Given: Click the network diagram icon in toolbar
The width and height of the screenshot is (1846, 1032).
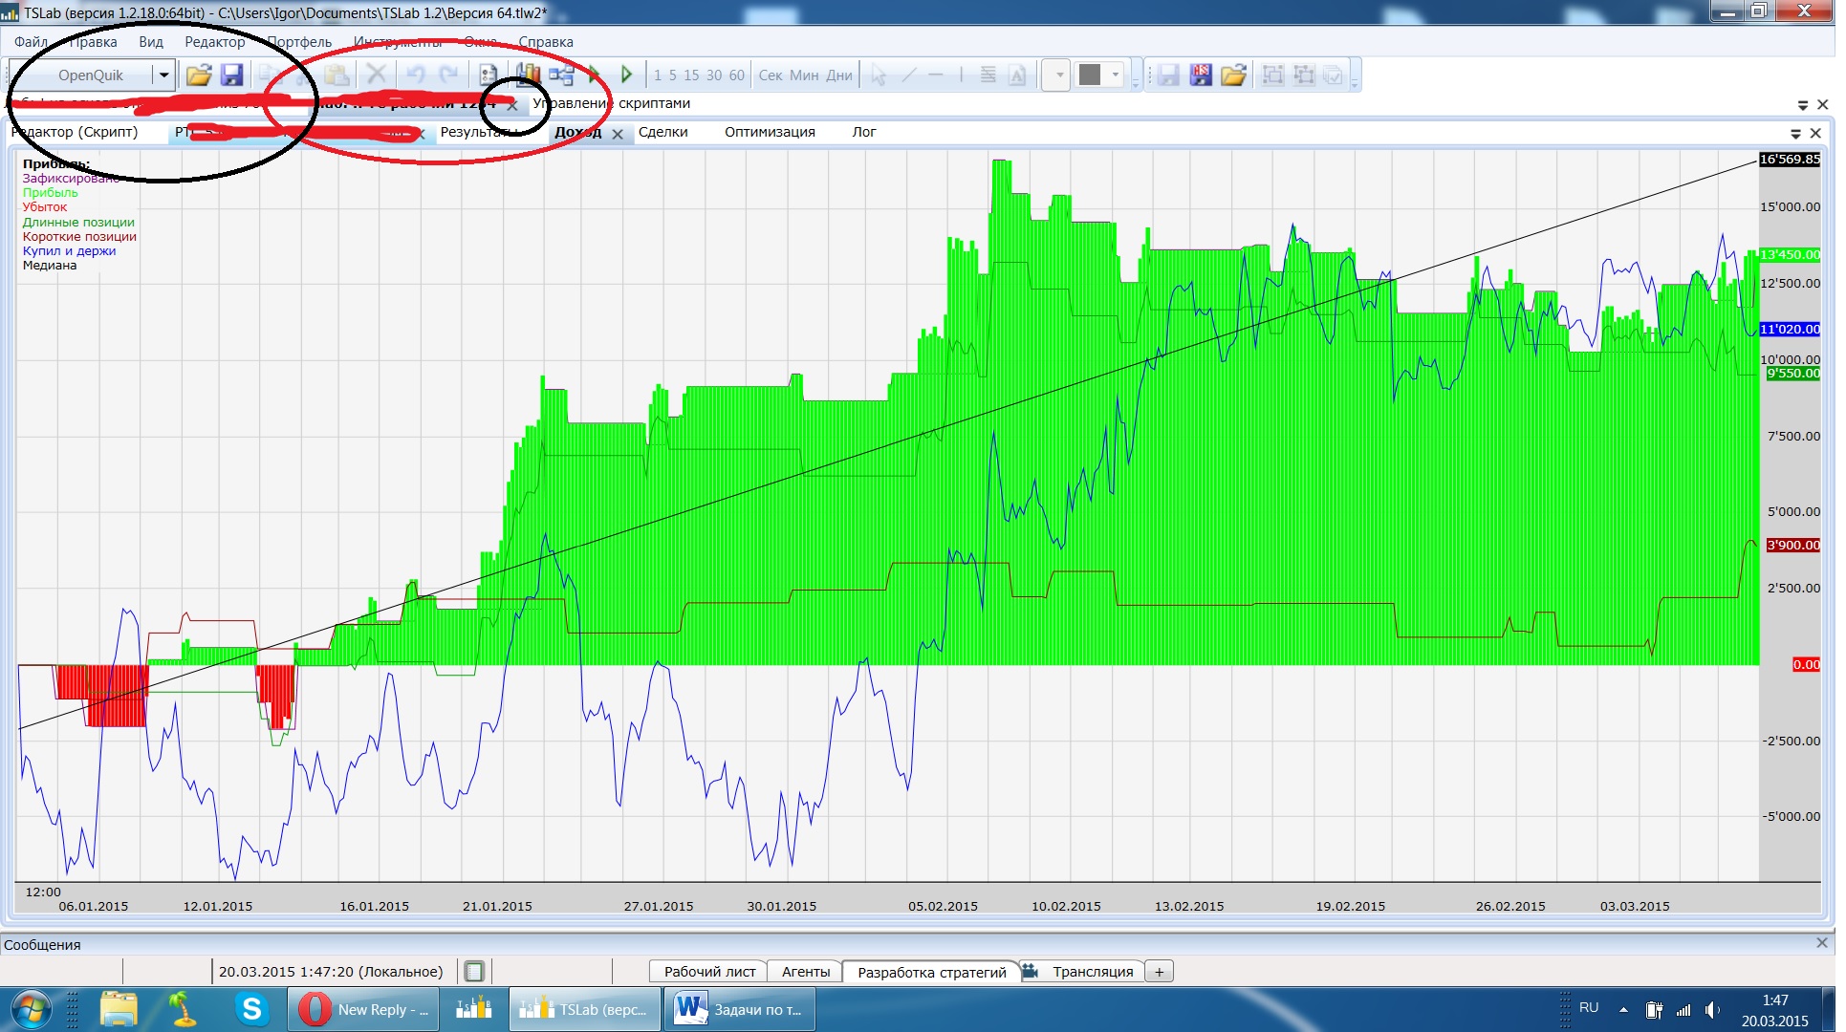Looking at the screenshot, I should (x=561, y=75).
